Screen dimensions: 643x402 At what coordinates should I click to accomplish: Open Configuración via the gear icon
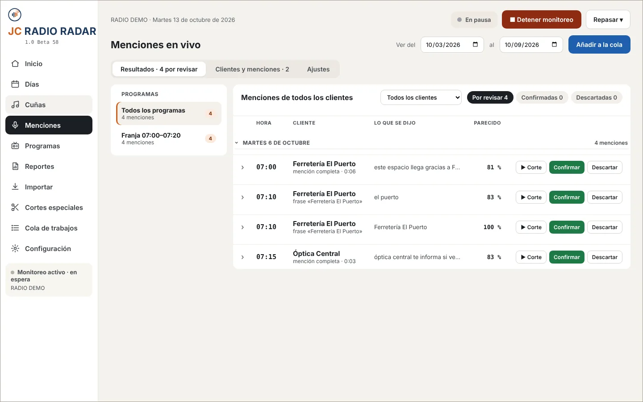point(15,249)
